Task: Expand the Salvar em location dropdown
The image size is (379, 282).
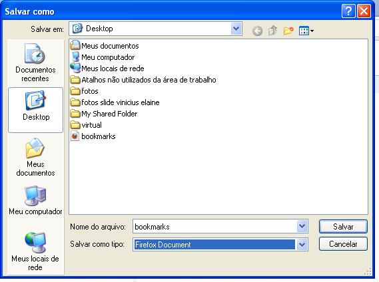Action: (x=236, y=29)
